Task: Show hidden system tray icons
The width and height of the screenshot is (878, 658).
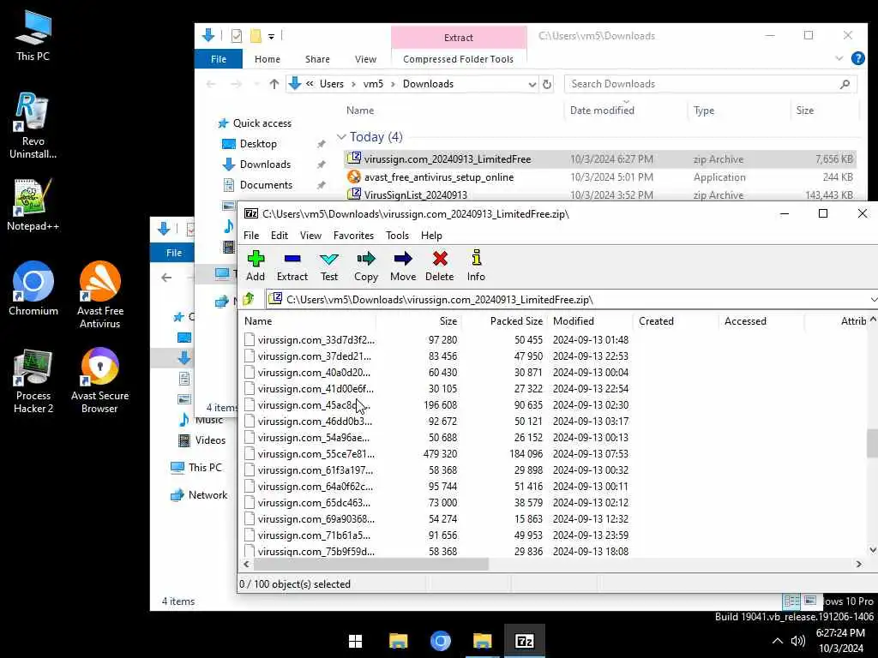Action: click(777, 641)
